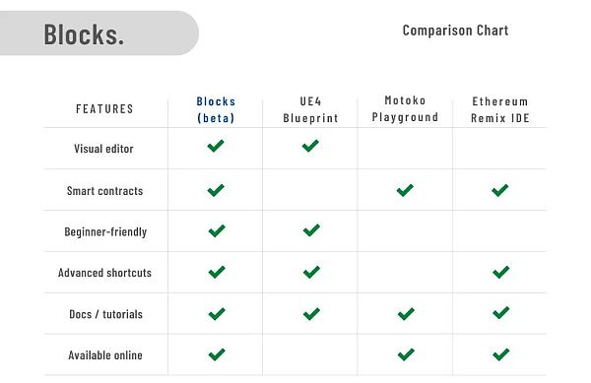Viewport: 591px width, 383px height.
Task: Select Motoko Playground checkmark for Smart contracts
Action: (x=405, y=190)
